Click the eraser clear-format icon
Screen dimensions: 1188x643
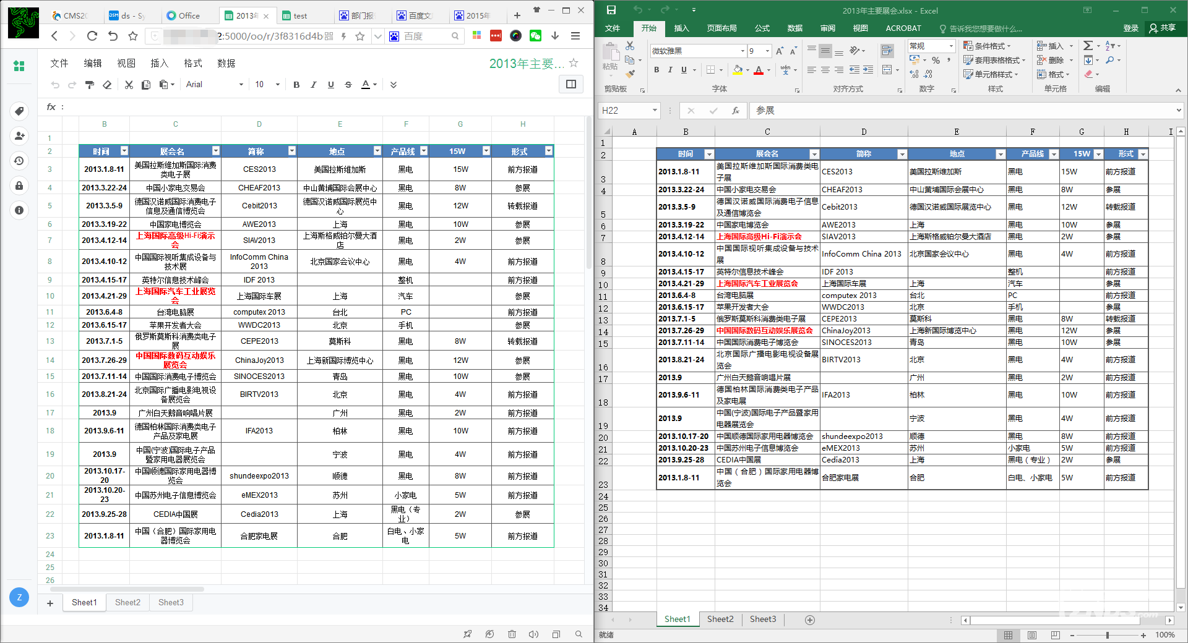[x=107, y=85]
